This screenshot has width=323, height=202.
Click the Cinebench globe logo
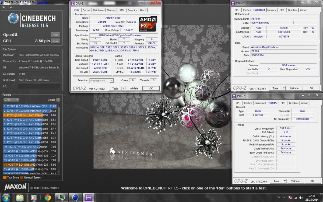tap(13, 19)
